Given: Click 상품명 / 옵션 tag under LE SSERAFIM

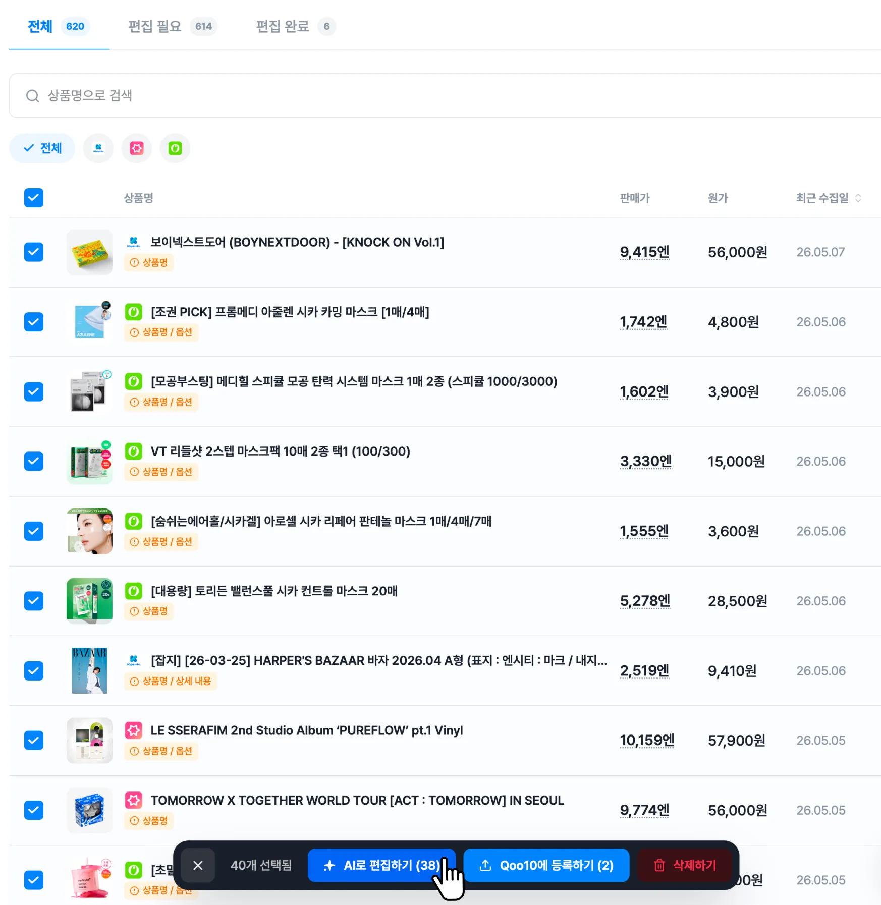Looking at the screenshot, I should click(x=161, y=751).
